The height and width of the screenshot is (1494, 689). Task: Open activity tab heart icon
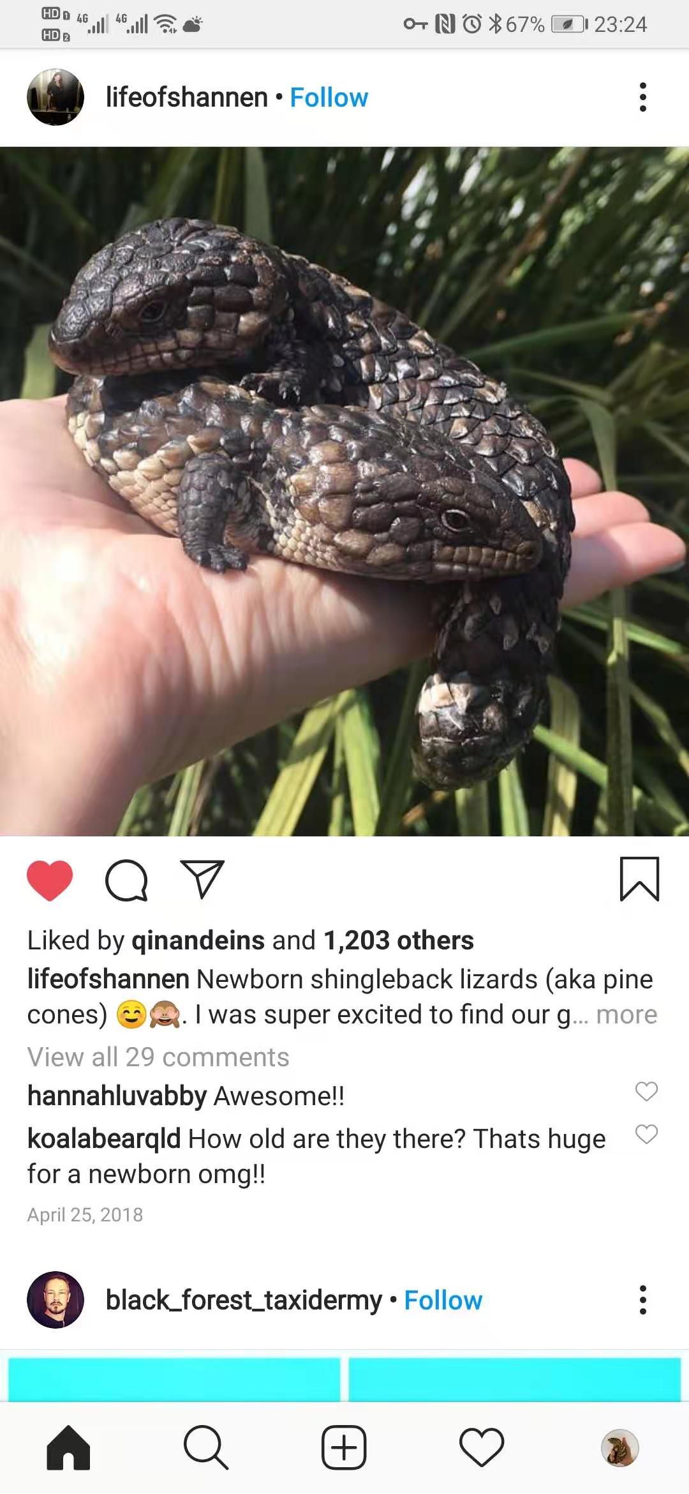pyautogui.click(x=482, y=1447)
